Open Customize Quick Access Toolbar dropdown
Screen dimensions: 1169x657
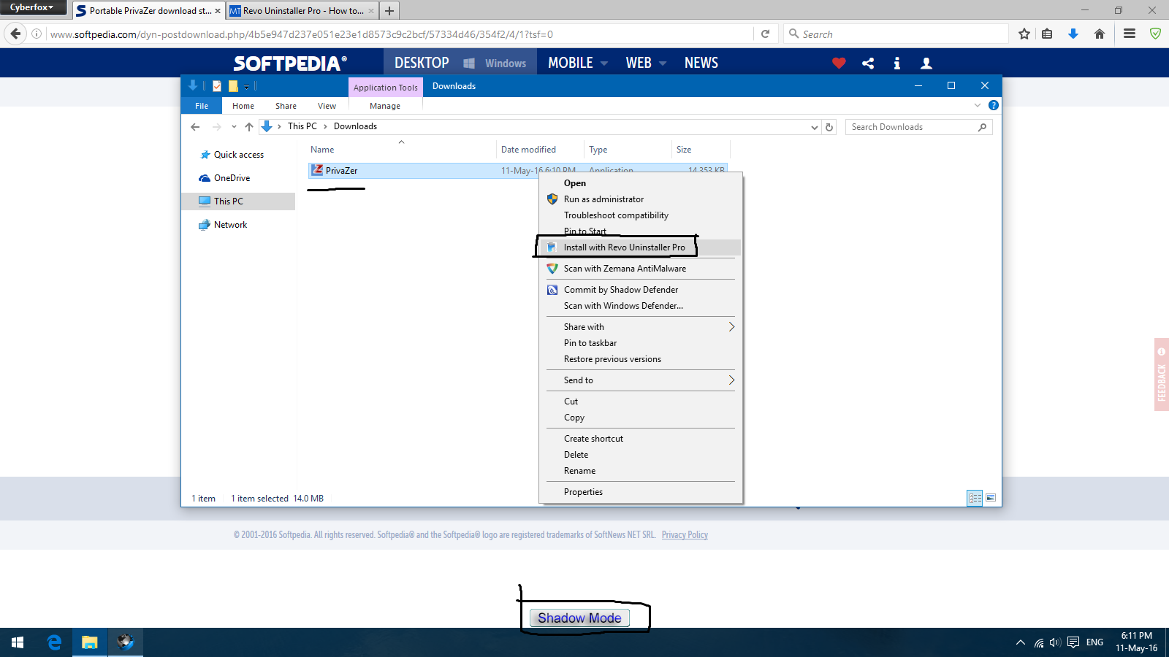[x=247, y=87]
